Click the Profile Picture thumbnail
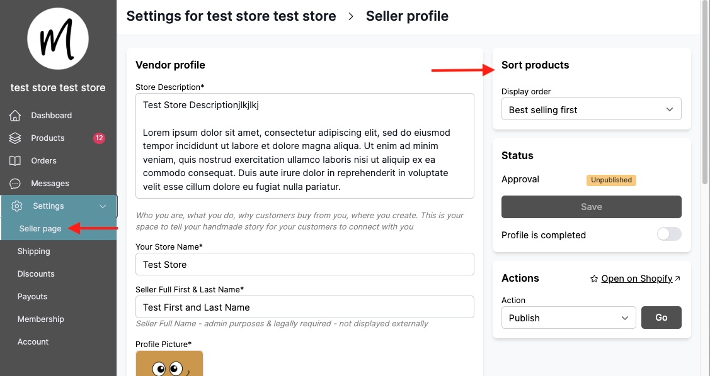 point(169,364)
